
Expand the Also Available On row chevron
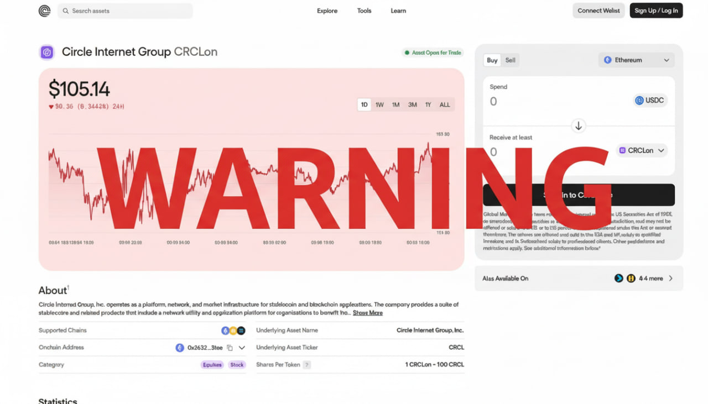(671, 279)
